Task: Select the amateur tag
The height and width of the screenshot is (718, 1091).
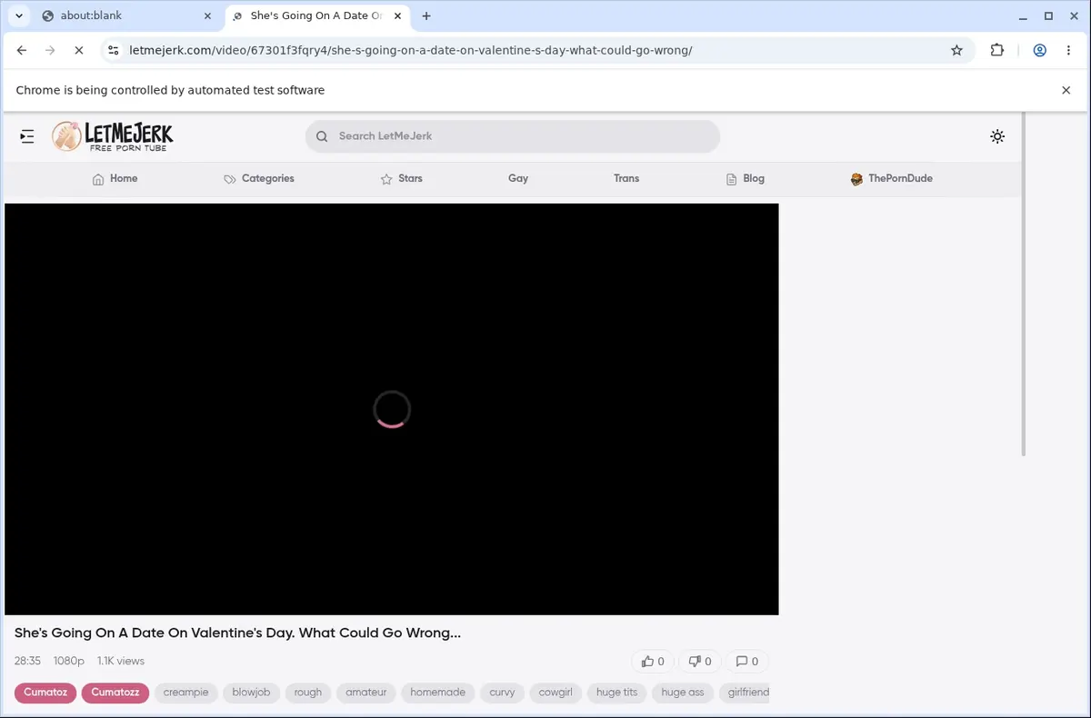Action: [366, 693]
